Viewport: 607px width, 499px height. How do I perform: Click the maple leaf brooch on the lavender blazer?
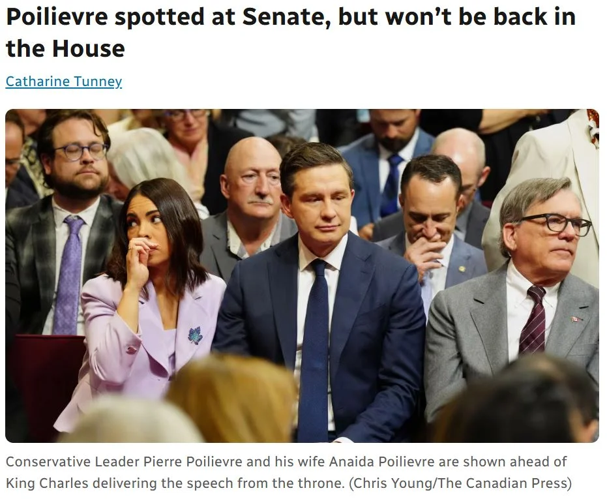coord(195,335)
